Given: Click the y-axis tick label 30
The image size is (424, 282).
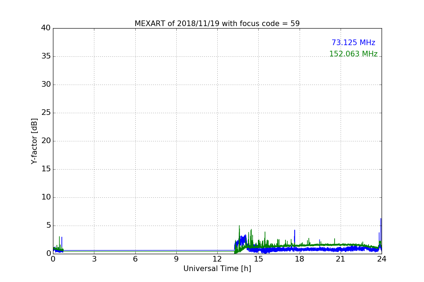Looking at the screenshot, I should [x=46, y=85].
